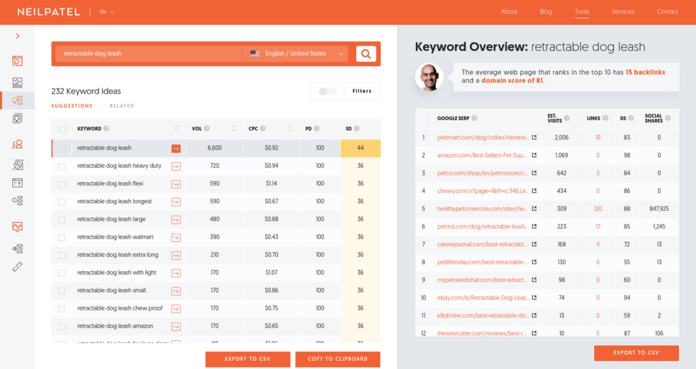Viewport: 696px width, 369px height.
Task: Open external link icon for petsmart.com result
Action: coord(534,138)
